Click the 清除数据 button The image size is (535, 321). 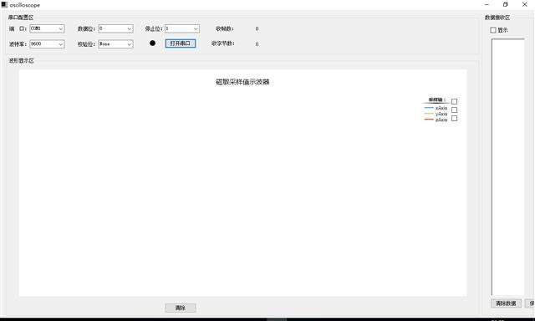coord(506,303)
